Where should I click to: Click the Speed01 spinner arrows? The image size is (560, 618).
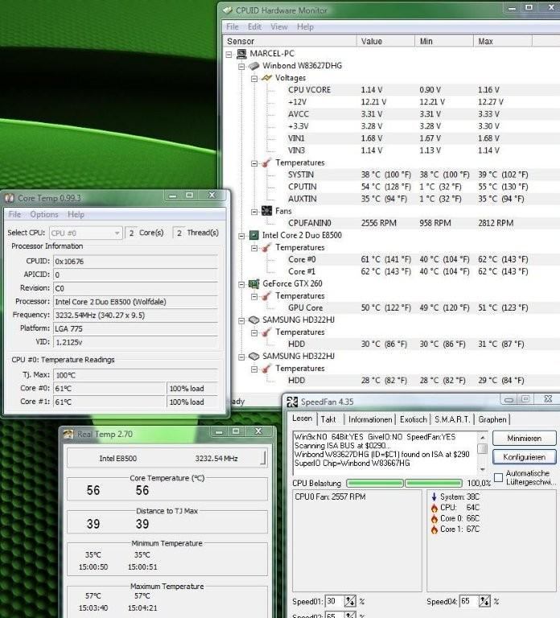click(350, 601)
